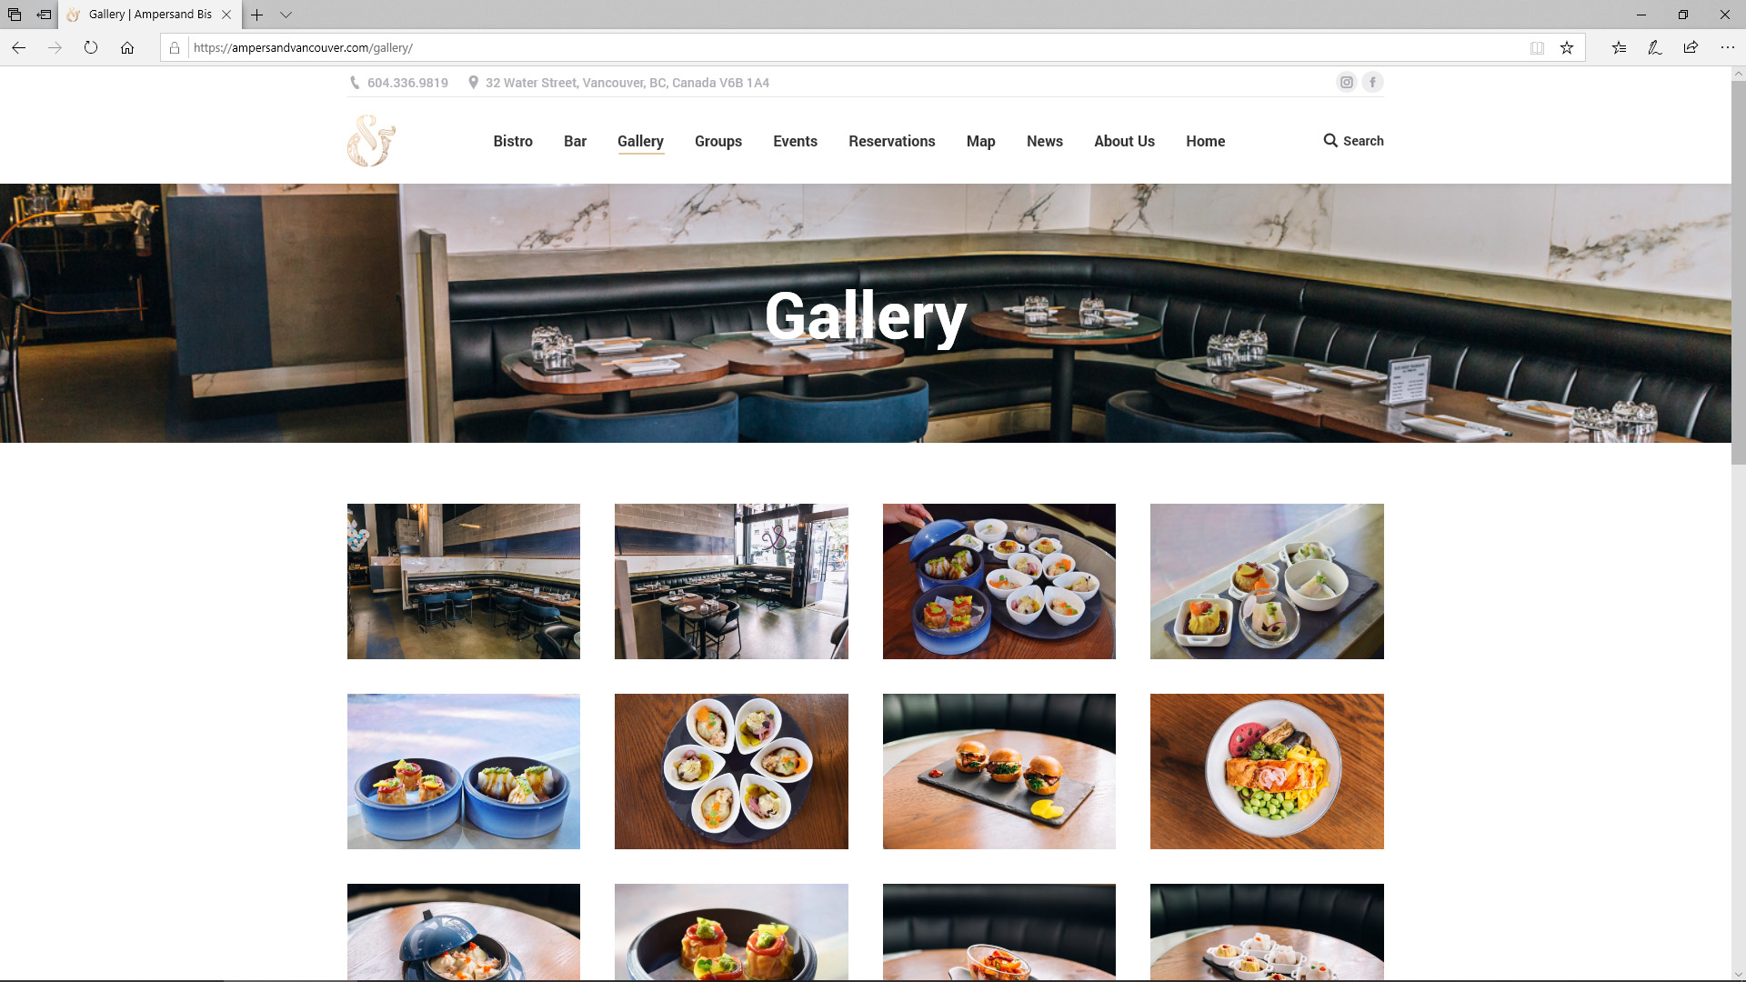
Task: Expand the tab list chevron
Action: (286, 15)
